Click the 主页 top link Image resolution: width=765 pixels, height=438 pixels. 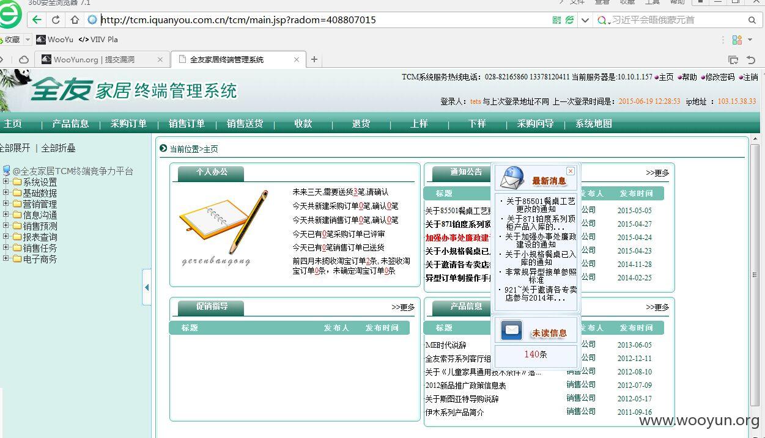coord(666,77)
